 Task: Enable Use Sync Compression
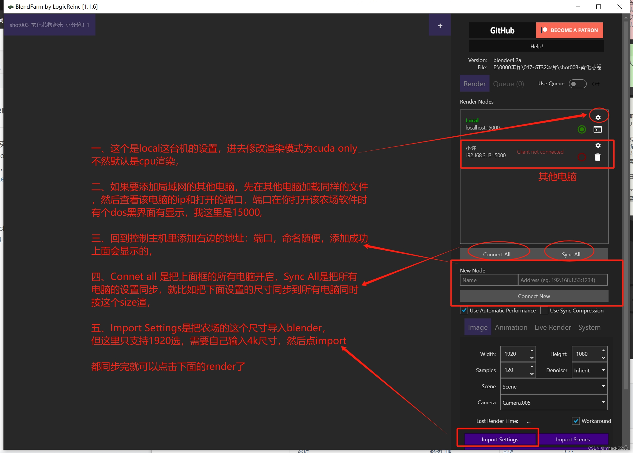[544, 310]
